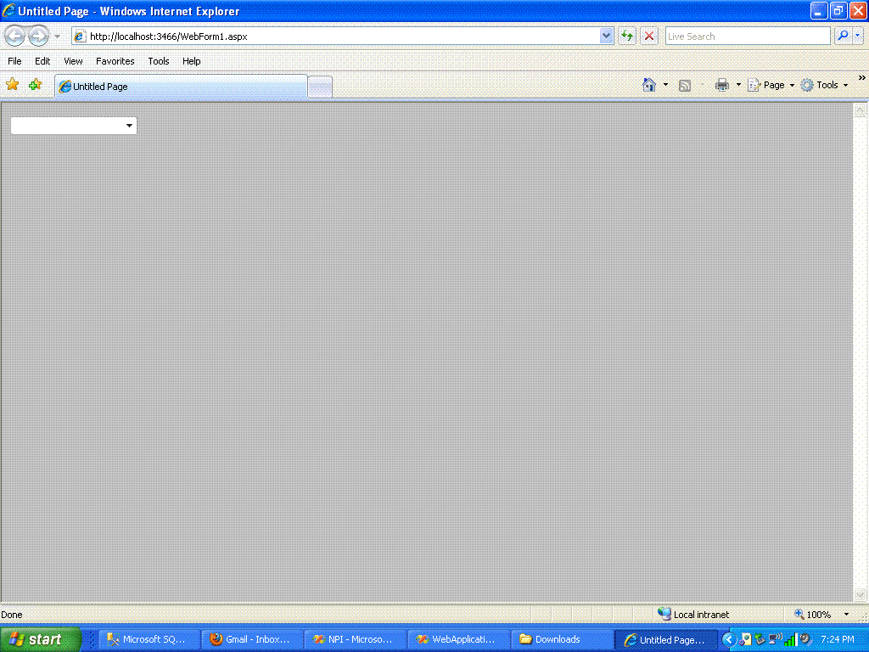The width and height of the screenshot is (869, 652).
Task: Open a new blank tab
Action: (x=320, y=87)
